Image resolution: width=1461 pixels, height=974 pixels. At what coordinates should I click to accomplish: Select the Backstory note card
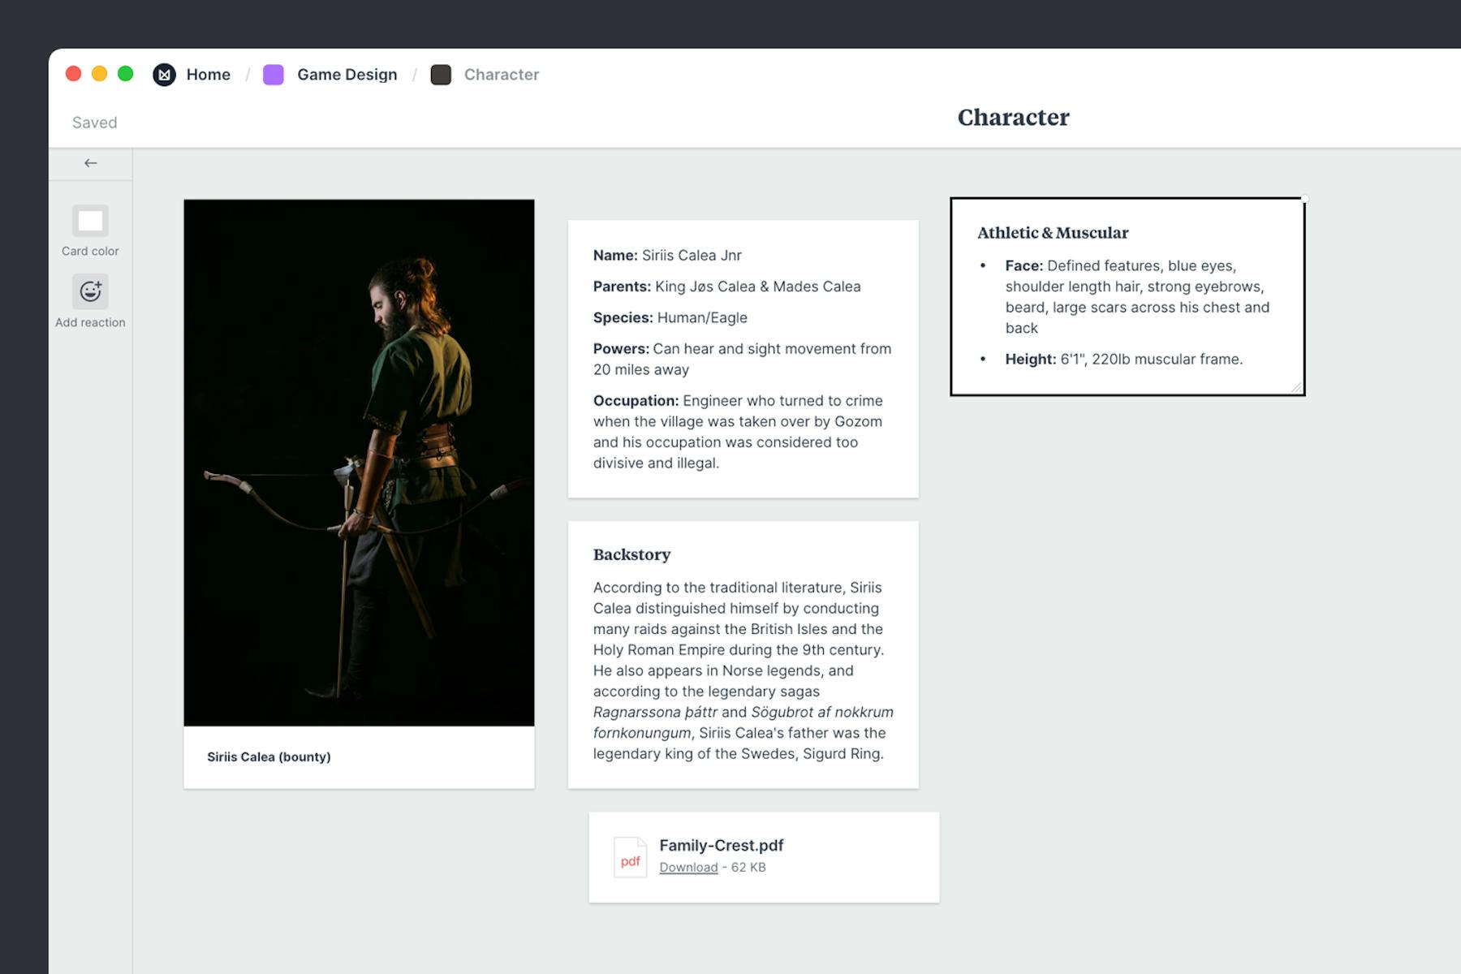(742, 653)
